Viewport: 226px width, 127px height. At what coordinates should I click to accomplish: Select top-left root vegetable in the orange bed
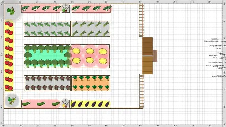tap(75, 79)
